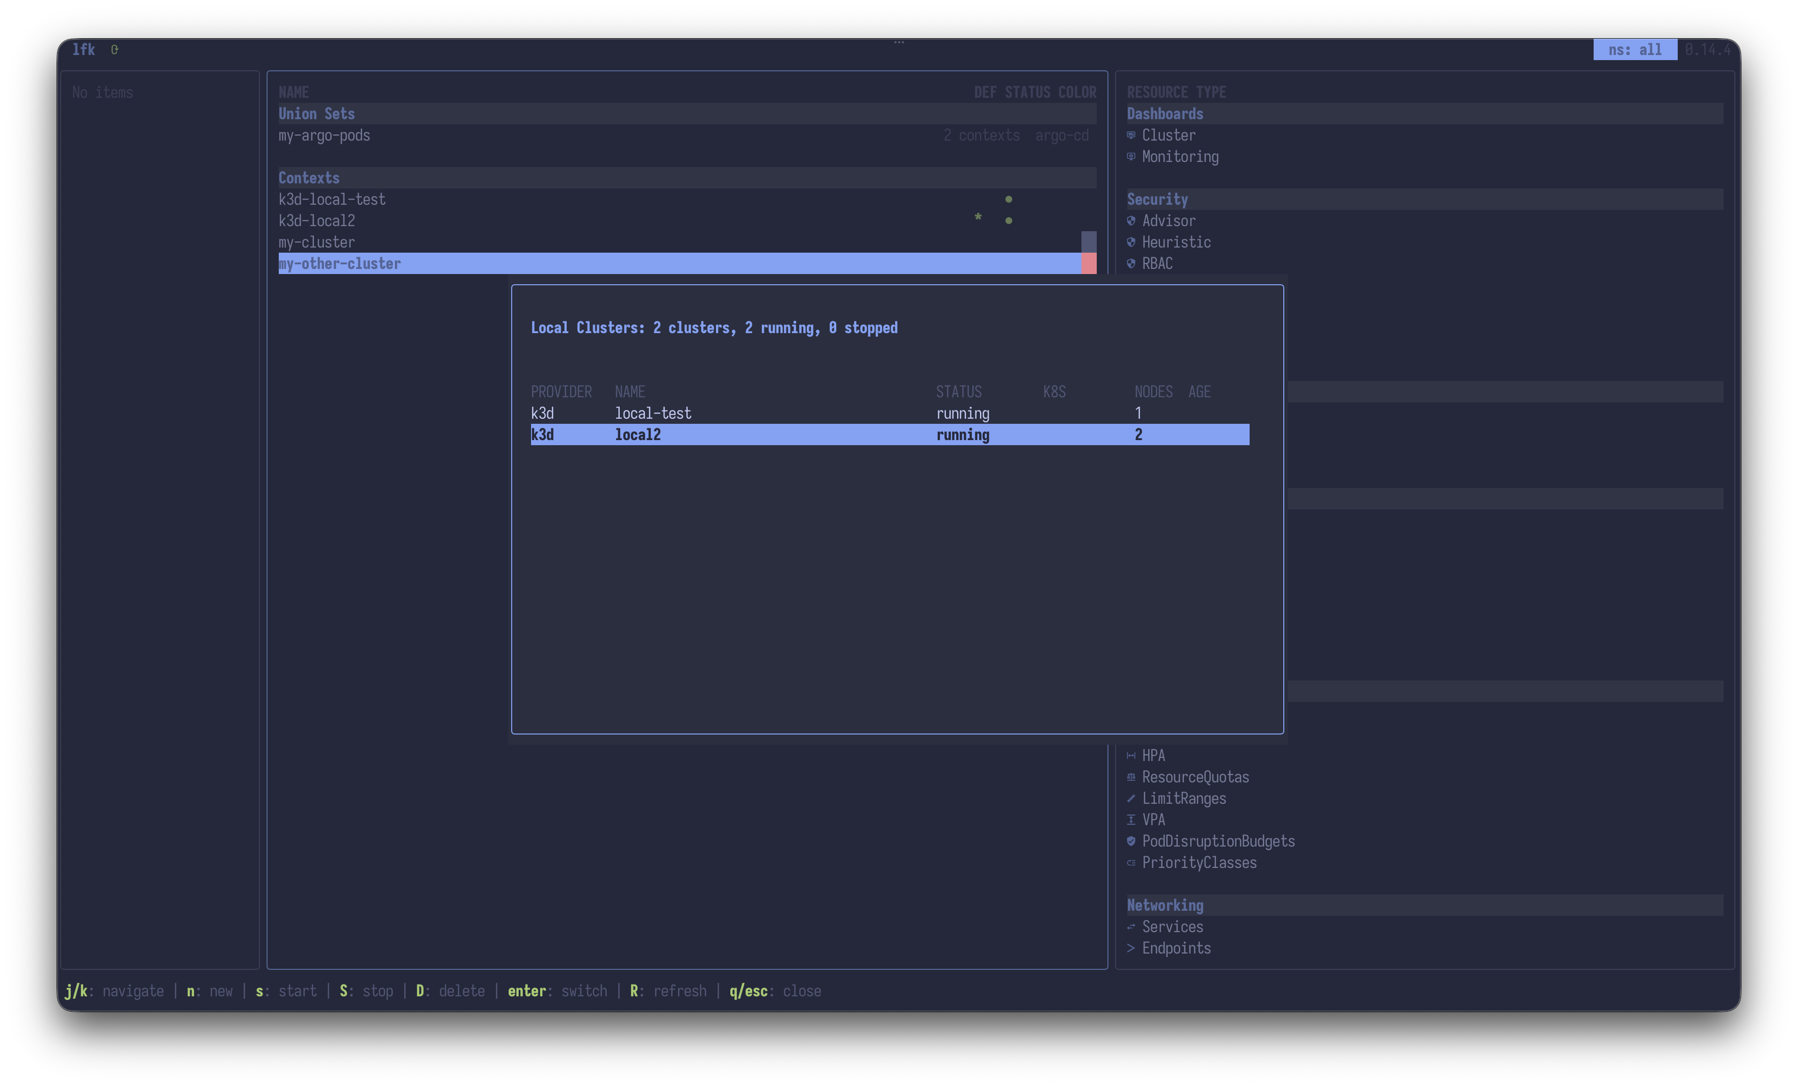Select the my-other-cluster context
Image resolution: width=1798 pixels, height=1087 pixels.
click(686, 263)
